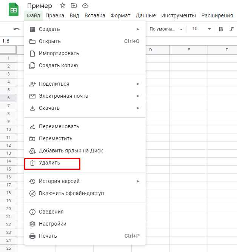Choose Удалить to delete the file
This screenshot has width=237, height=252.
tap(85, 163)
